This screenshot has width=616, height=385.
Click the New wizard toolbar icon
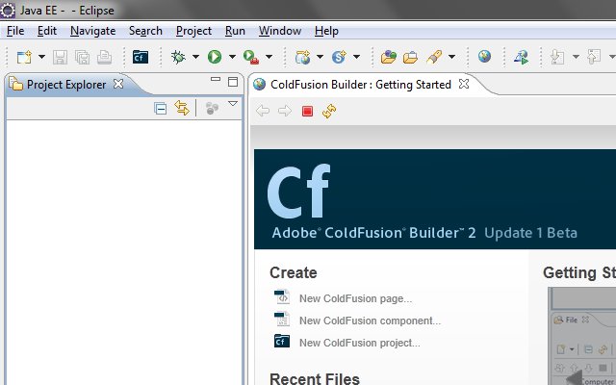coord(24,58)
